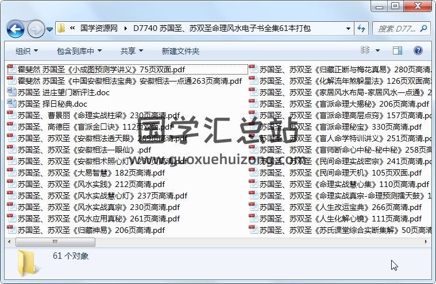The height and width of the screenshot is (284, 436).
Task: Select file 《人生化解心镜》111页高清.pdf
Action: coord(335,219)
